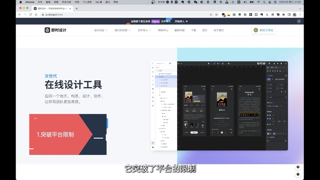Screen dimensions: 320x180
Task: Open the 历史记录 menu
Action: (x=66, y=2)
